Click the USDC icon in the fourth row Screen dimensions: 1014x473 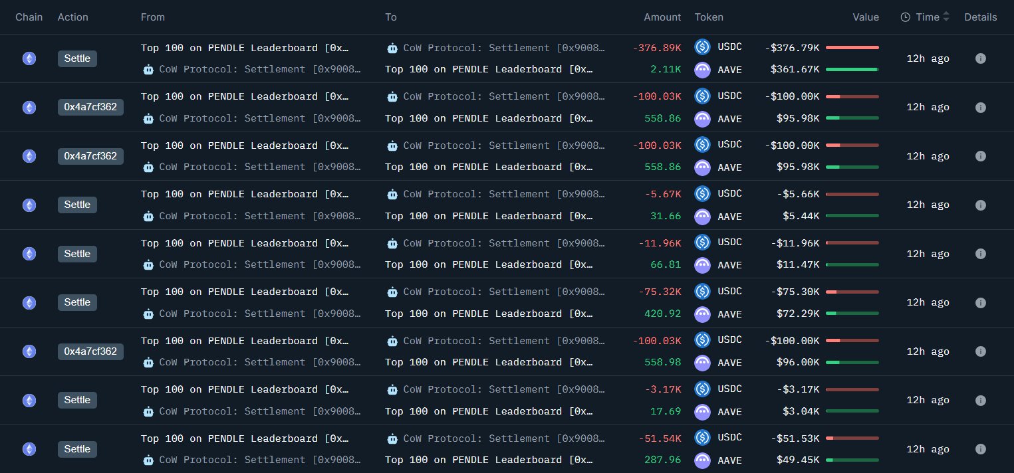click(x=702, y=193)
